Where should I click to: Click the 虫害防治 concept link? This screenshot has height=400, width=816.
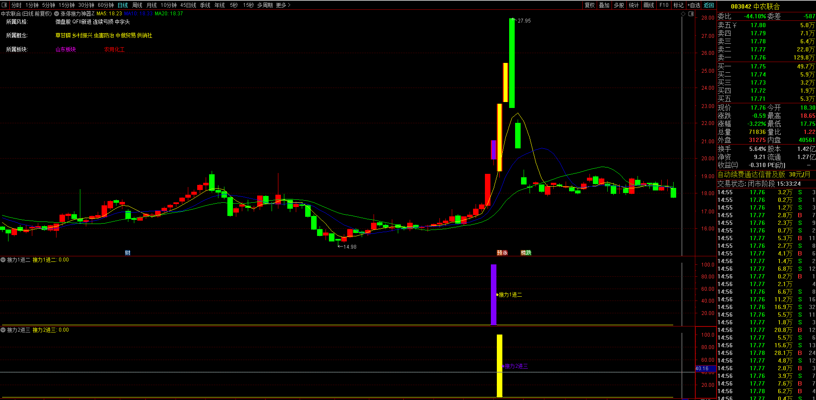[x=104, y=35]
